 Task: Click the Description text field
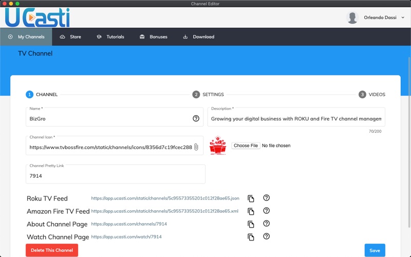pyautogui.click(x=296, y=117)
